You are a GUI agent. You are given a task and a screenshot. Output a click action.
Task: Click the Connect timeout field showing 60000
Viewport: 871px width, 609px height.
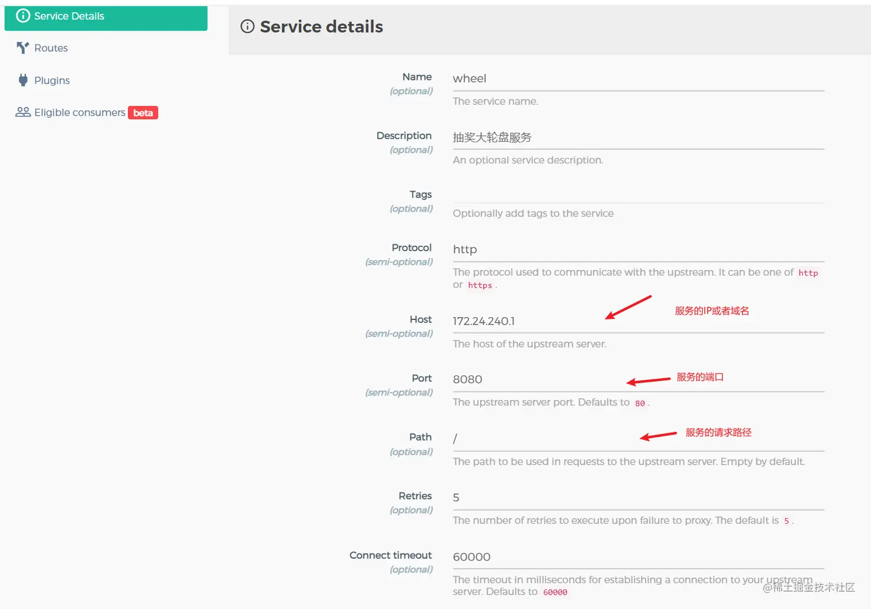coord(638,557)
